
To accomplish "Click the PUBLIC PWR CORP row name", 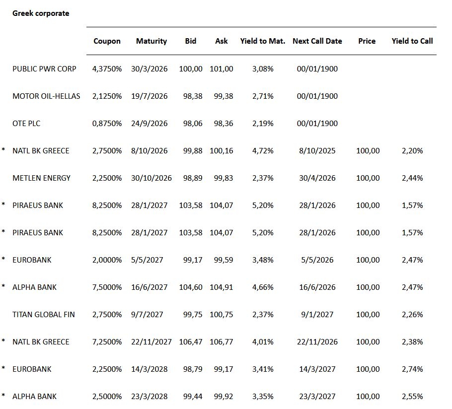I will pyautogui.click(x=44, y=69).
